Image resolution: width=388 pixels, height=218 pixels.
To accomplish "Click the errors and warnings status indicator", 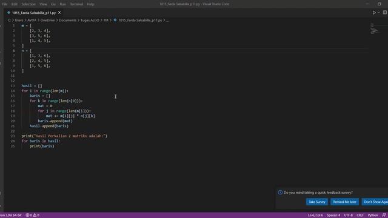I will point(32,215).
